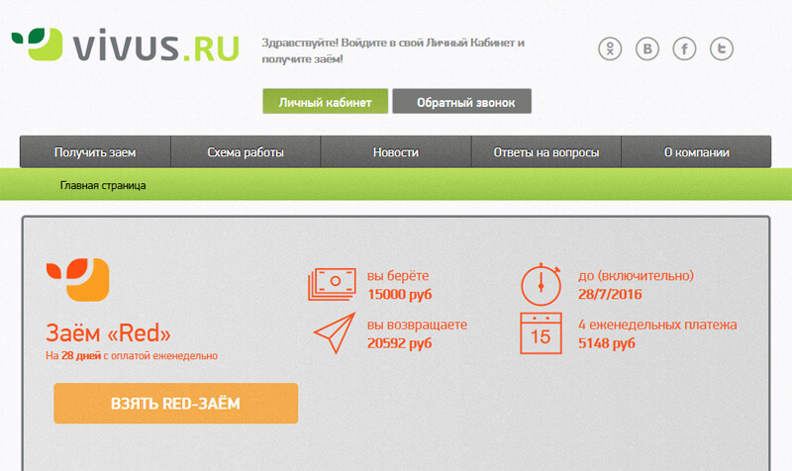Click the 'до (включительно)' label
Screen dimensions: 792x471
(636, 276)
